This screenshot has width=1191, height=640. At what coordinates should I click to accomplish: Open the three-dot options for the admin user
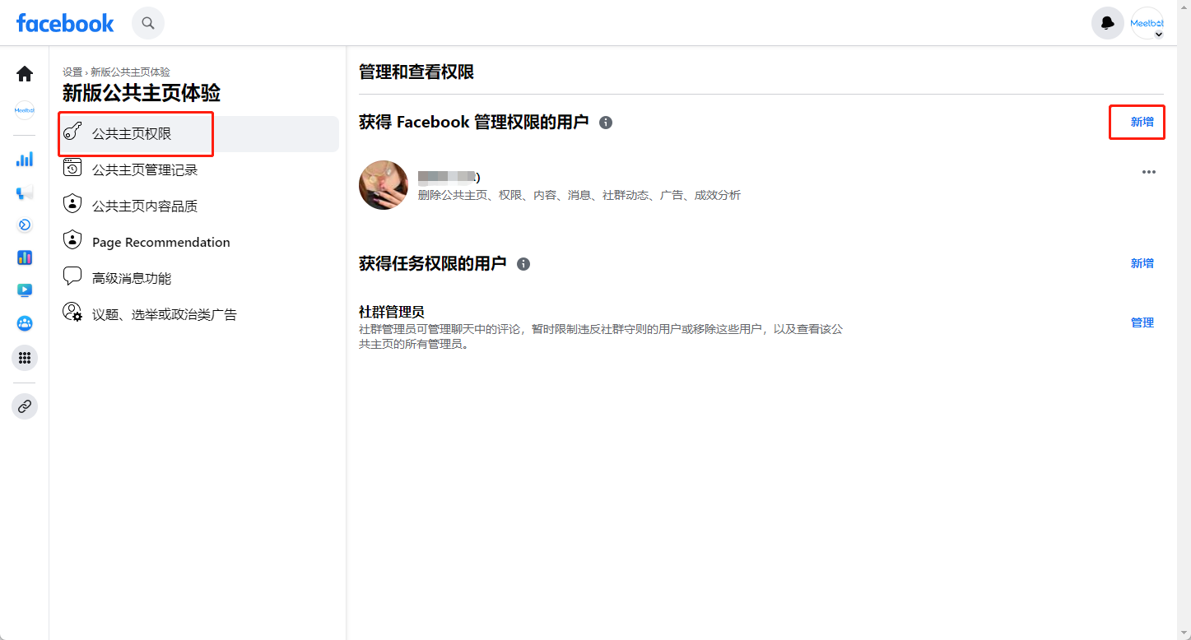pos(1149,172)
